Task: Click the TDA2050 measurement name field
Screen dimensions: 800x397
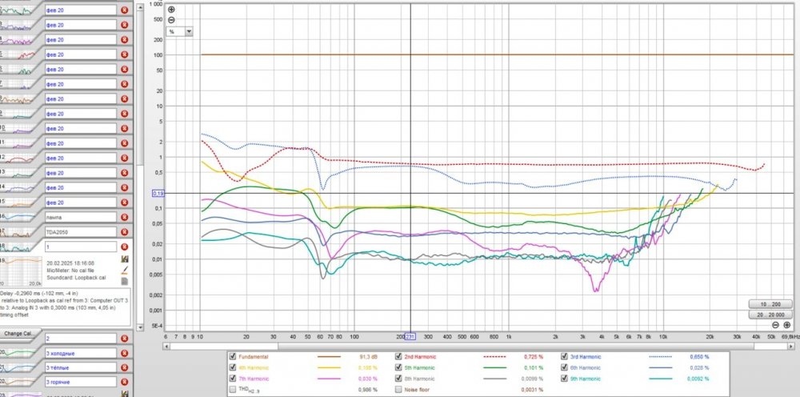Action: coord(80,231)
